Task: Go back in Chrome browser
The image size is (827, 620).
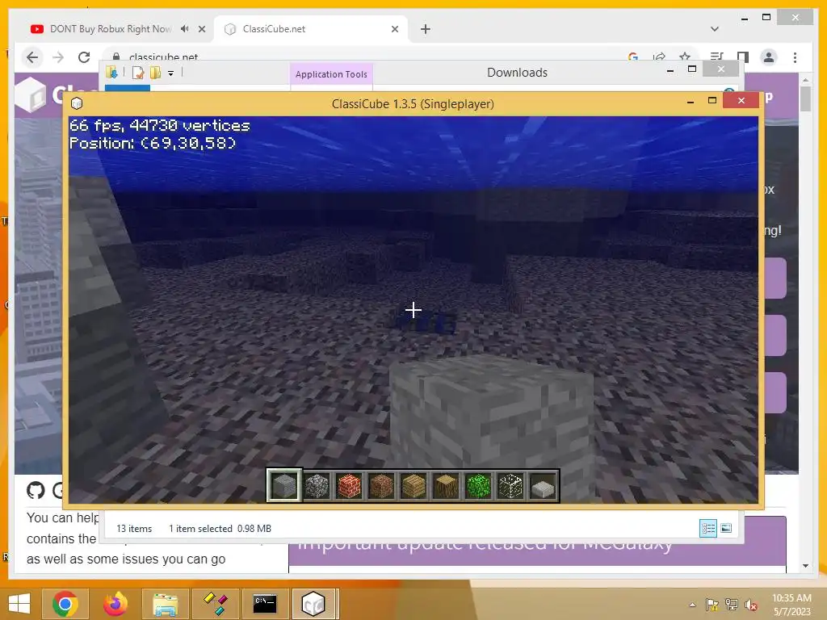Action: (x=32, y=57)
